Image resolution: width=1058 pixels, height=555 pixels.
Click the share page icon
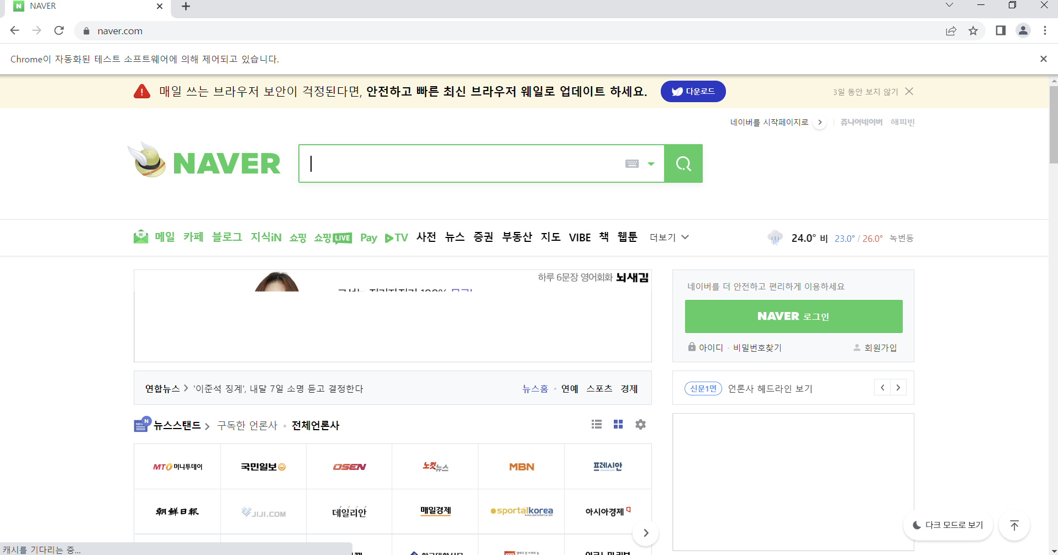click(951, 31)
